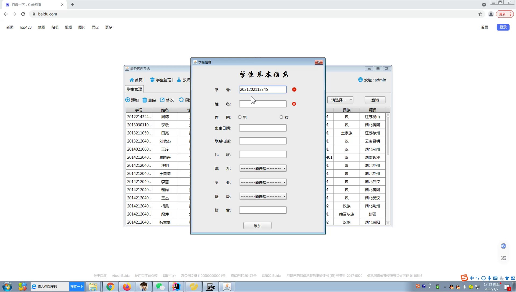Select the 男 gender radio button
Viewport: 516px width, 292px height.
click(x=240, y=117)
